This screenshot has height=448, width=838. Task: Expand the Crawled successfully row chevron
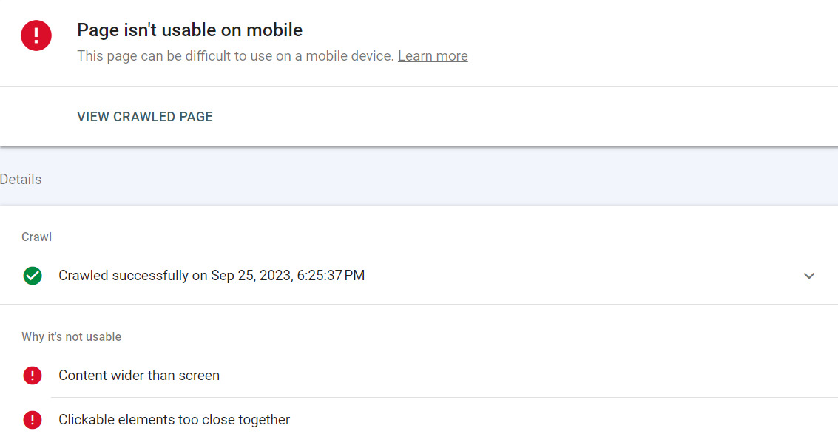[809, 276]
